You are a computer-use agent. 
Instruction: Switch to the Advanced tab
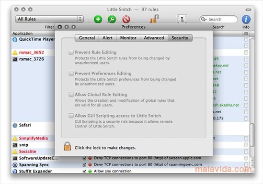click(x=154, y=38)
